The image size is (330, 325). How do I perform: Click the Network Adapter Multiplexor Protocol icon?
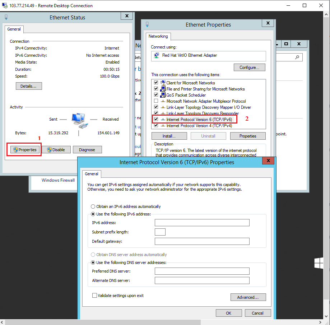click(163, 101)
